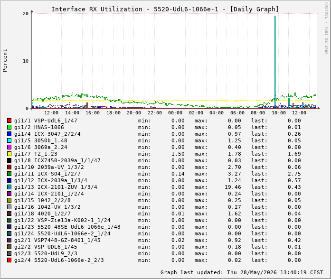331x279 pixels.
Task: Click the 10:00 time axis label
Action: point(279,113)
